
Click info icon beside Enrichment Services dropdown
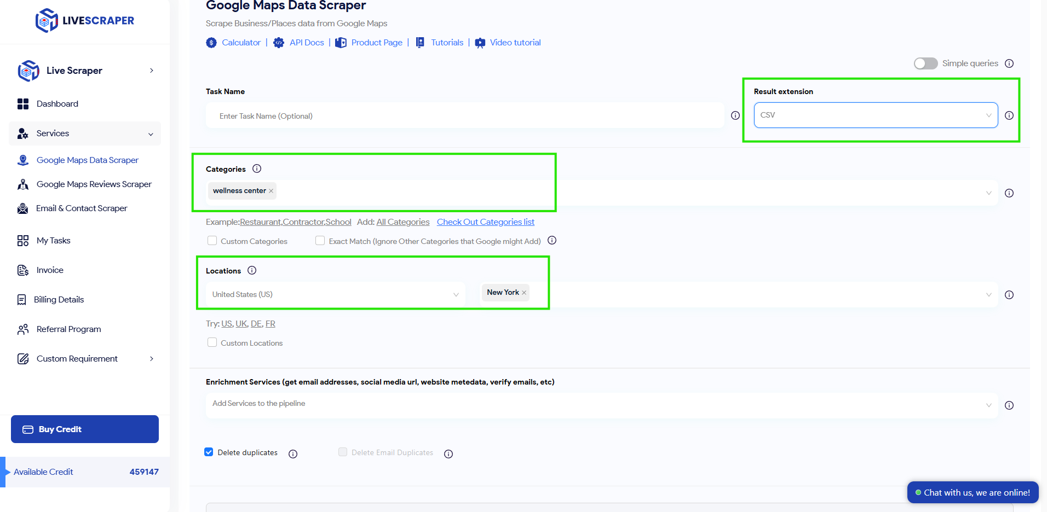click(1009, 405)
